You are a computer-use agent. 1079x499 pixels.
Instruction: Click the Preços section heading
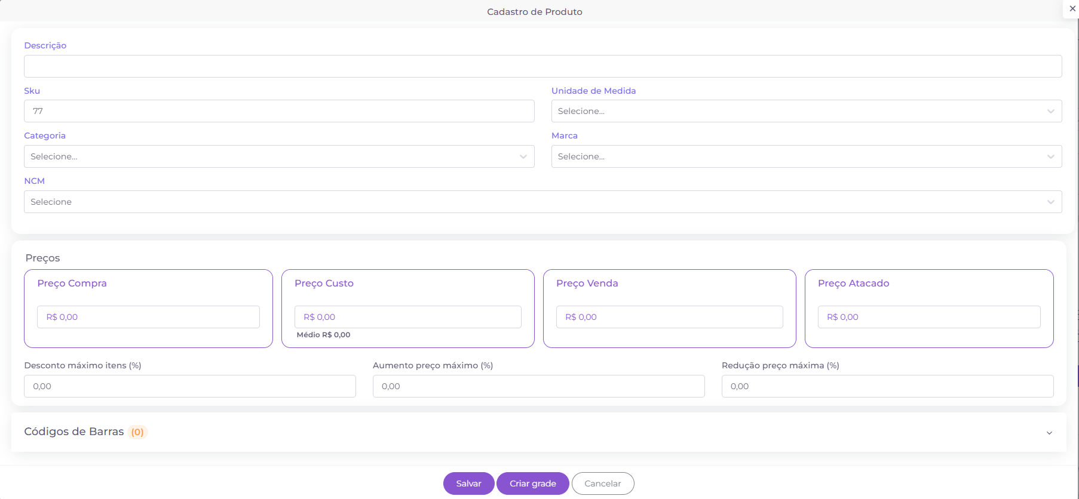coord(42,258)
